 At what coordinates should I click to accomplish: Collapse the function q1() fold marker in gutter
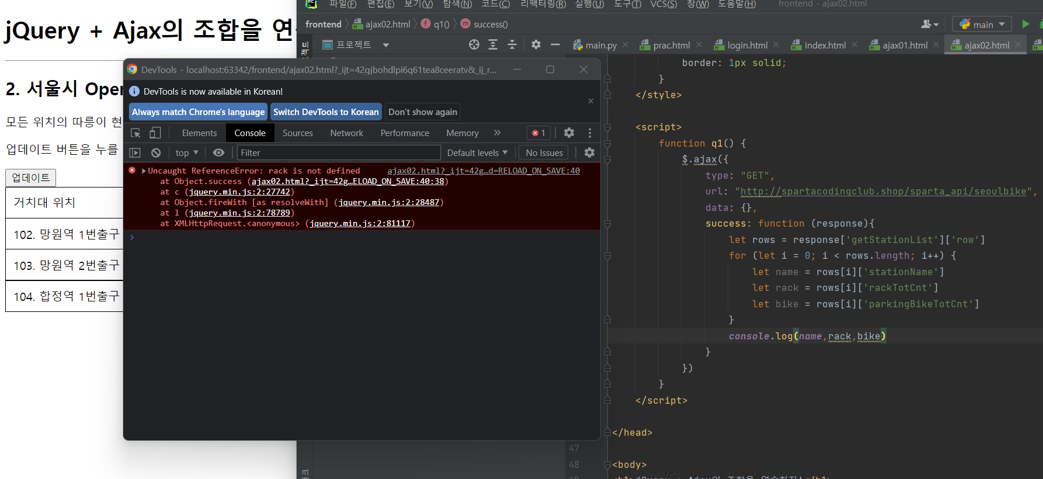(x=607, y=143)
